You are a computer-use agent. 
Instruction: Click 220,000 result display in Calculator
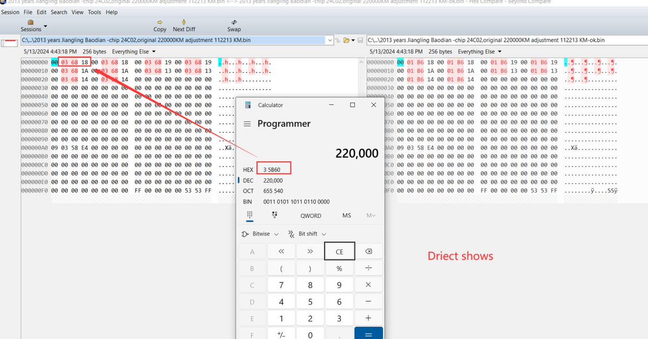click(x=357, y=154)
